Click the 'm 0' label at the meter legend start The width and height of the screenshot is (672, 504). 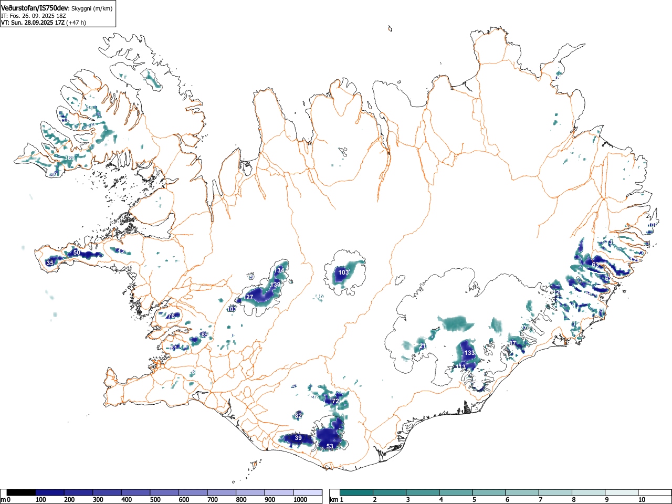(6, 500)
